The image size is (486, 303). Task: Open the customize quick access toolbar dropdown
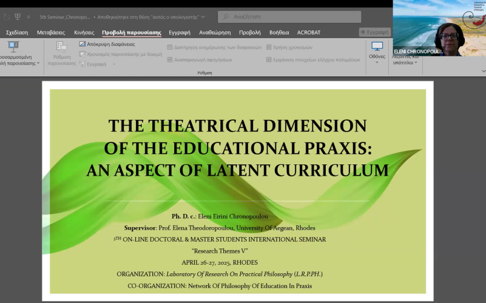coord(29,17)
